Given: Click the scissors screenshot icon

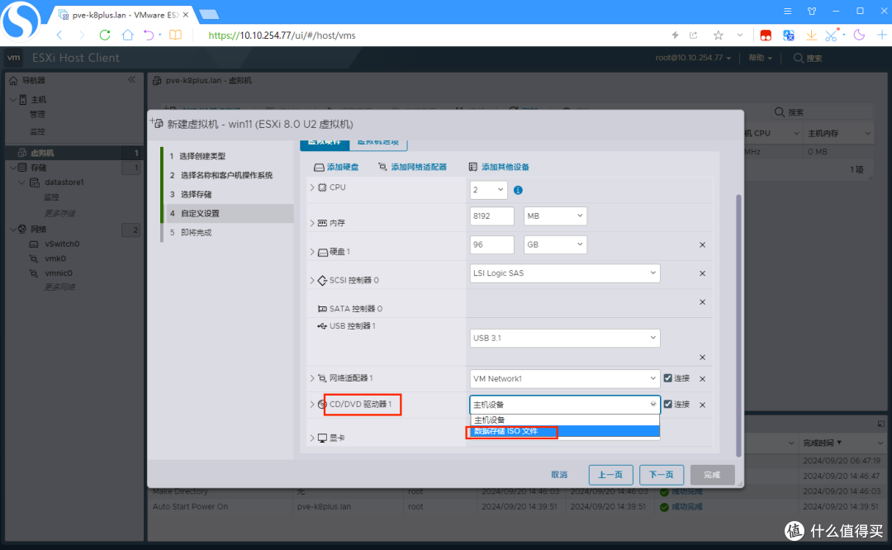Looking at the screenshot, I should click(x=831, y=36).
